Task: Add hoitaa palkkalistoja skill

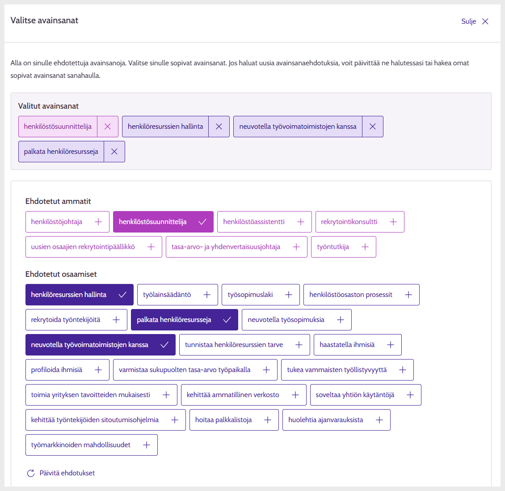Action: click(x=234, y=420)
